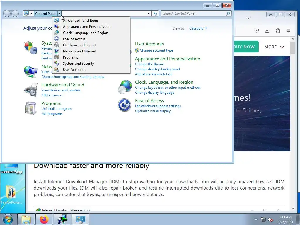Click the back navigation arrow
This screenshot has width=300, height=225.
(x=7, y=13)
